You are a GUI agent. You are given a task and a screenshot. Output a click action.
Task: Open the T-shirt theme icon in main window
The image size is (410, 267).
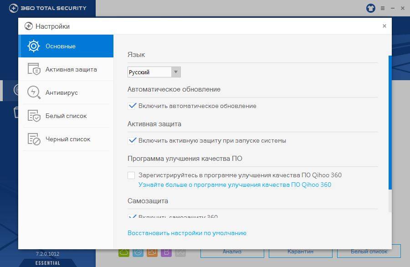point(370,8)
